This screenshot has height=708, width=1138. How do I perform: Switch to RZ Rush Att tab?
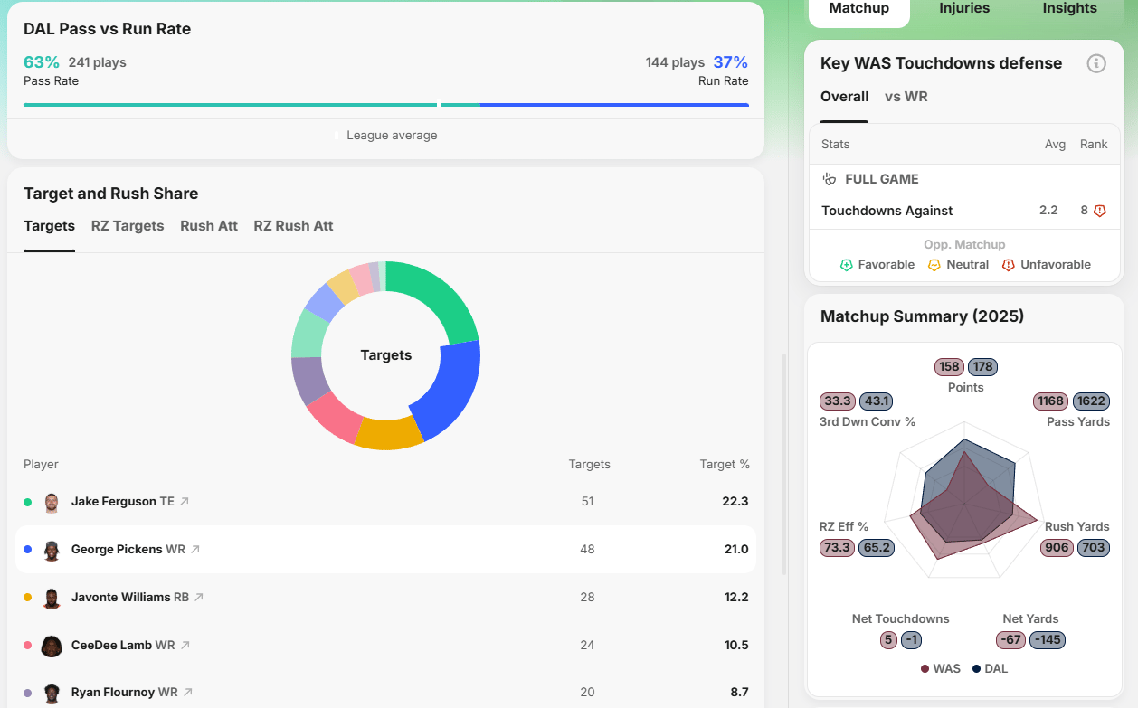coord(293,226)
